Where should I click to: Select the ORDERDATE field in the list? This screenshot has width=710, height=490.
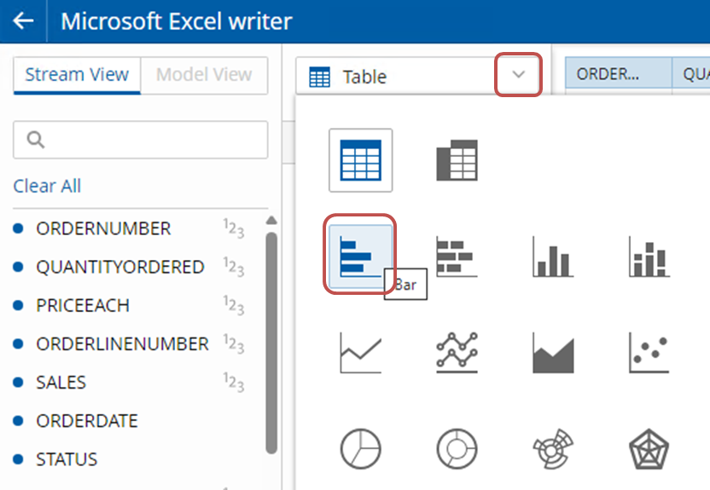[x=87, y=421]
